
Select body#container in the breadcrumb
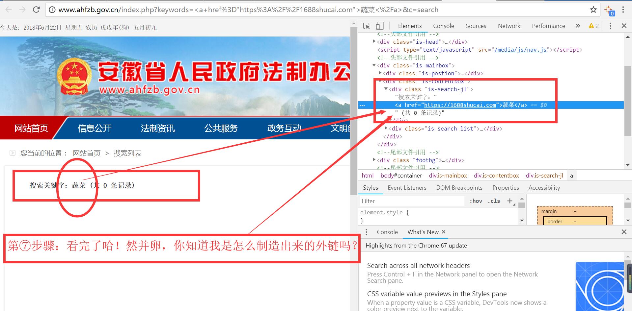pyautogui.click(x=401, y=176)
